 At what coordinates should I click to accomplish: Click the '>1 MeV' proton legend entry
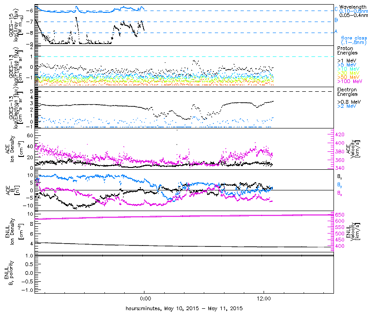346,61
